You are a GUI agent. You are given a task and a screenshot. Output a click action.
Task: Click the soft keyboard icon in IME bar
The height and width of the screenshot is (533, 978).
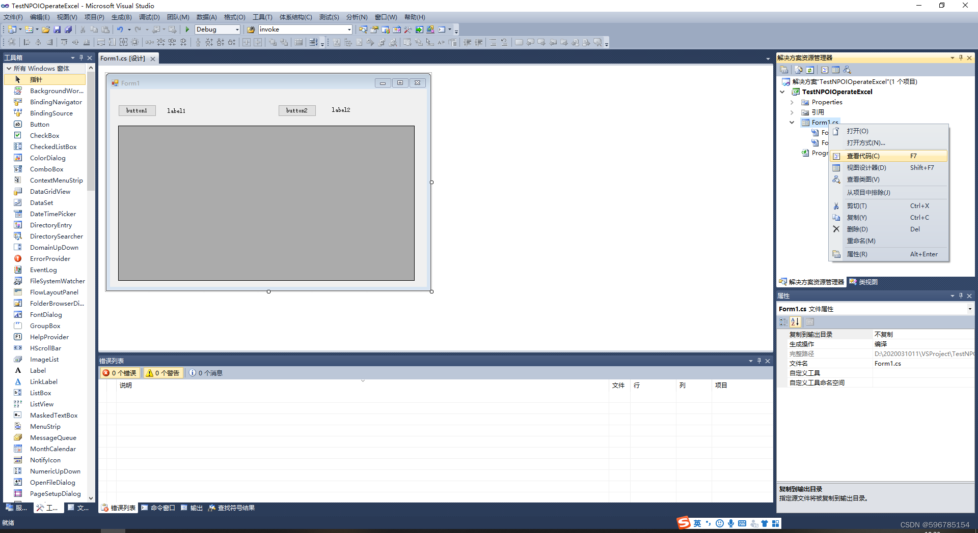click(x=742, y=523)
